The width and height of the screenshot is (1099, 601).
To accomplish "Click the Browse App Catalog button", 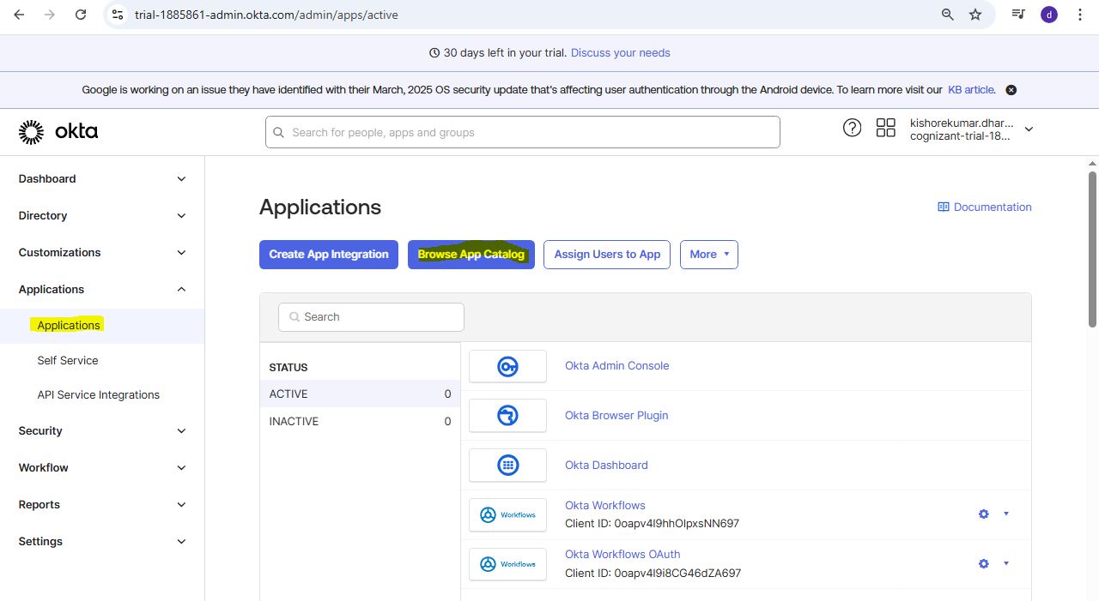I will click(x=471, y=255).
